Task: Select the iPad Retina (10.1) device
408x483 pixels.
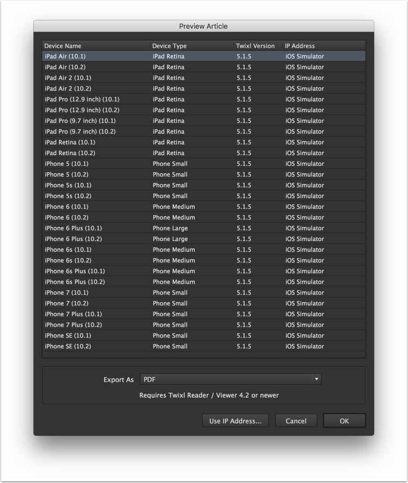Action: tap(203, 142)
